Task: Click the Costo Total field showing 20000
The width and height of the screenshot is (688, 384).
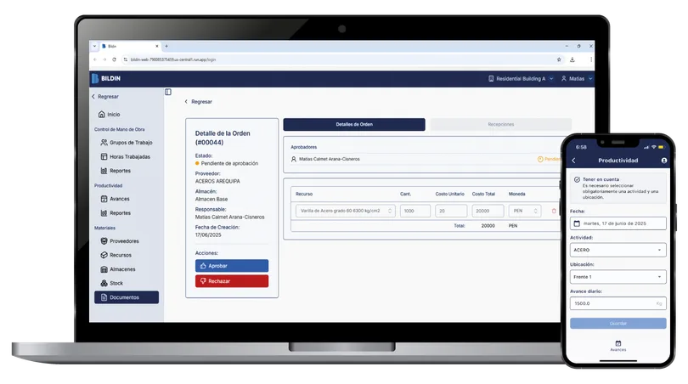Action: tap(488, 211)
